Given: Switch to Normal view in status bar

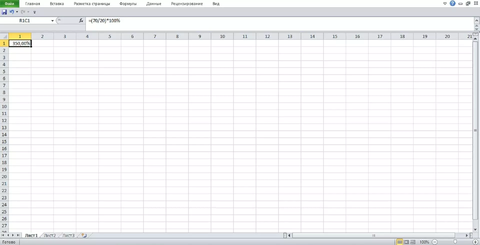Looking at the screenshot, I should 400,242.
